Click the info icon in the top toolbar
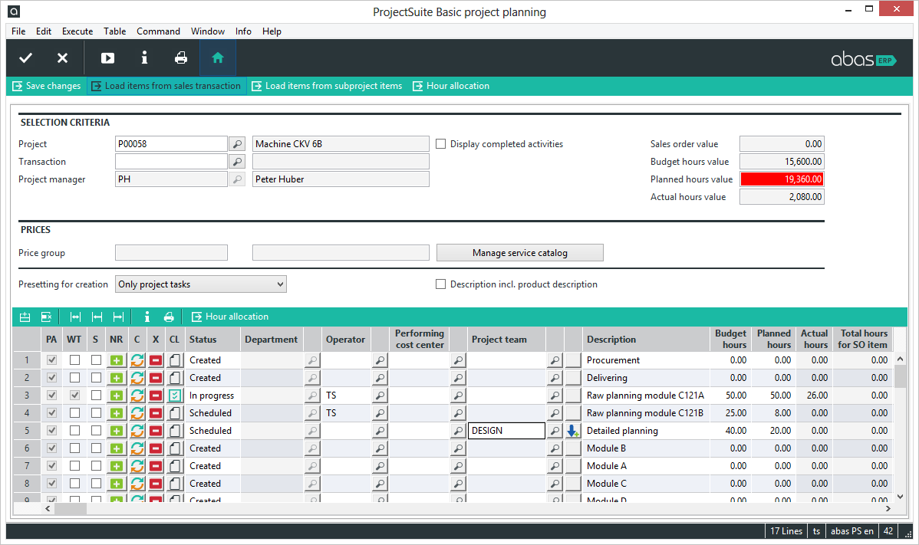Viewport: 919px width, 545px height. pos(143,57)
